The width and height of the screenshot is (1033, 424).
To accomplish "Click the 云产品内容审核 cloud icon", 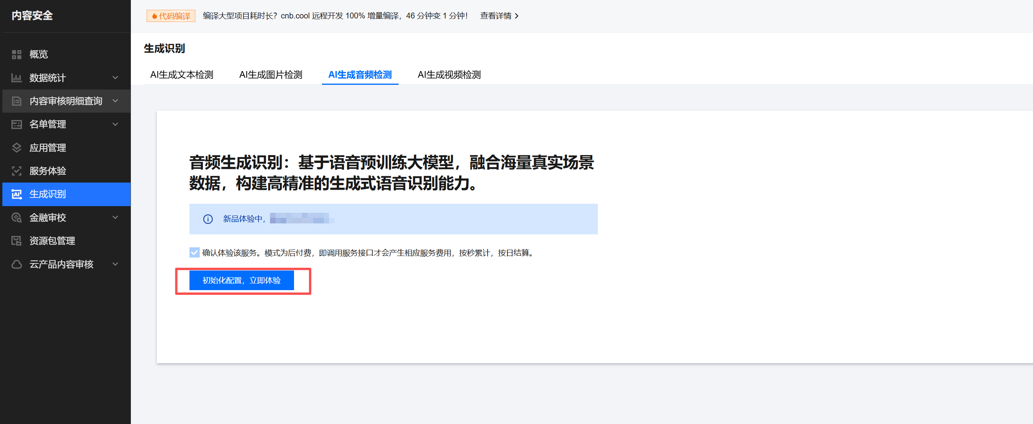I will [x=17, y=264].
